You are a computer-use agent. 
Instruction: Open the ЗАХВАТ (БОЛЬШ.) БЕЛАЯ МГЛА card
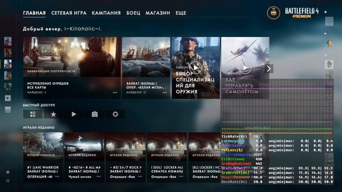tap(146, 68)
